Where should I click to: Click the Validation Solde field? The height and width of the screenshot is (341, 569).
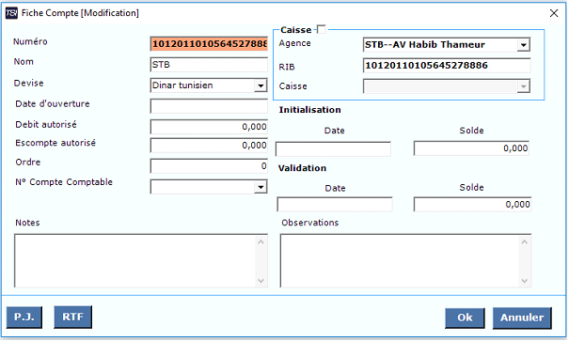(x=472, y=205)
